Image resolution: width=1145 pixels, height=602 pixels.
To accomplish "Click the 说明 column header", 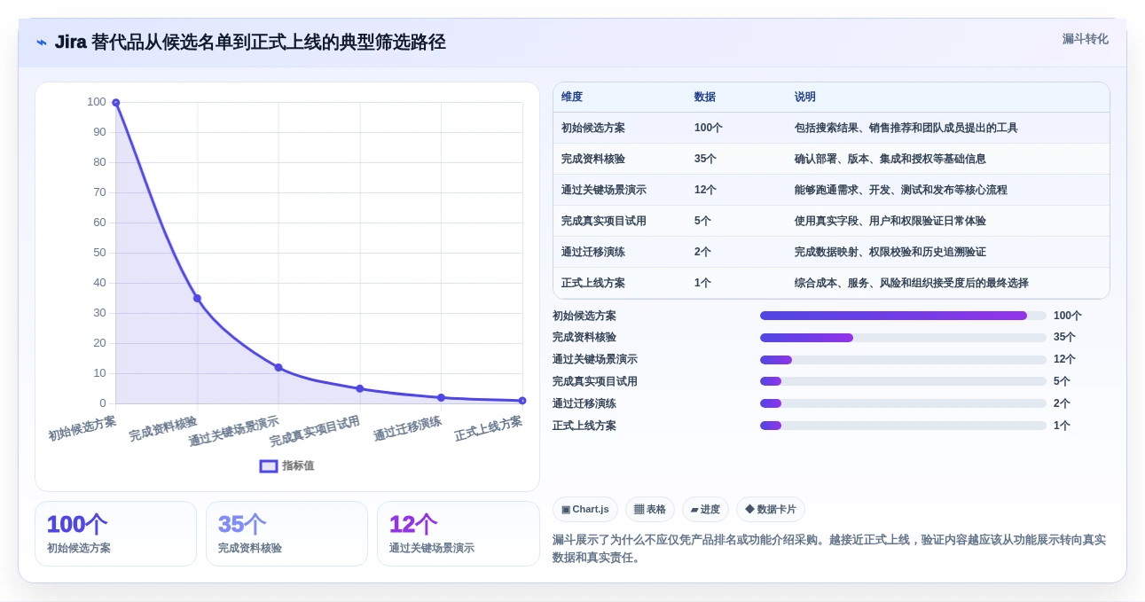I will click(805, 97).
